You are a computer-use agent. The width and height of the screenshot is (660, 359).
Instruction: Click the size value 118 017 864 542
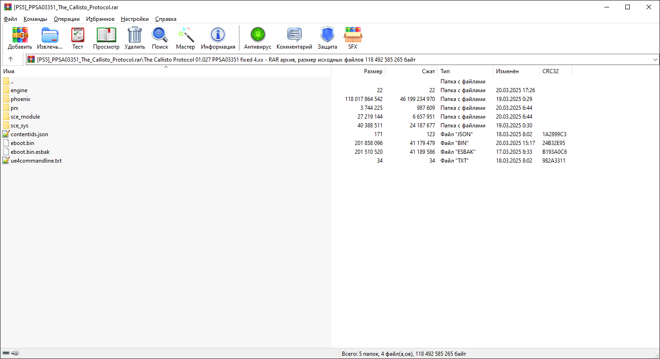click(x=364, y=99)
